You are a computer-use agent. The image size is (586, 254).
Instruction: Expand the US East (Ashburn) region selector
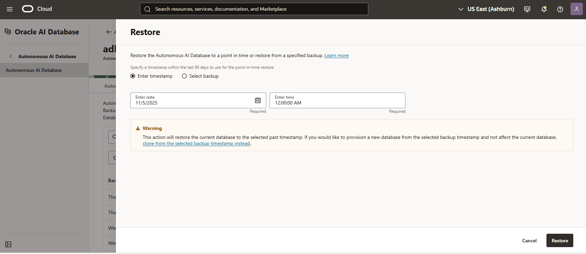tap(486, 9)
